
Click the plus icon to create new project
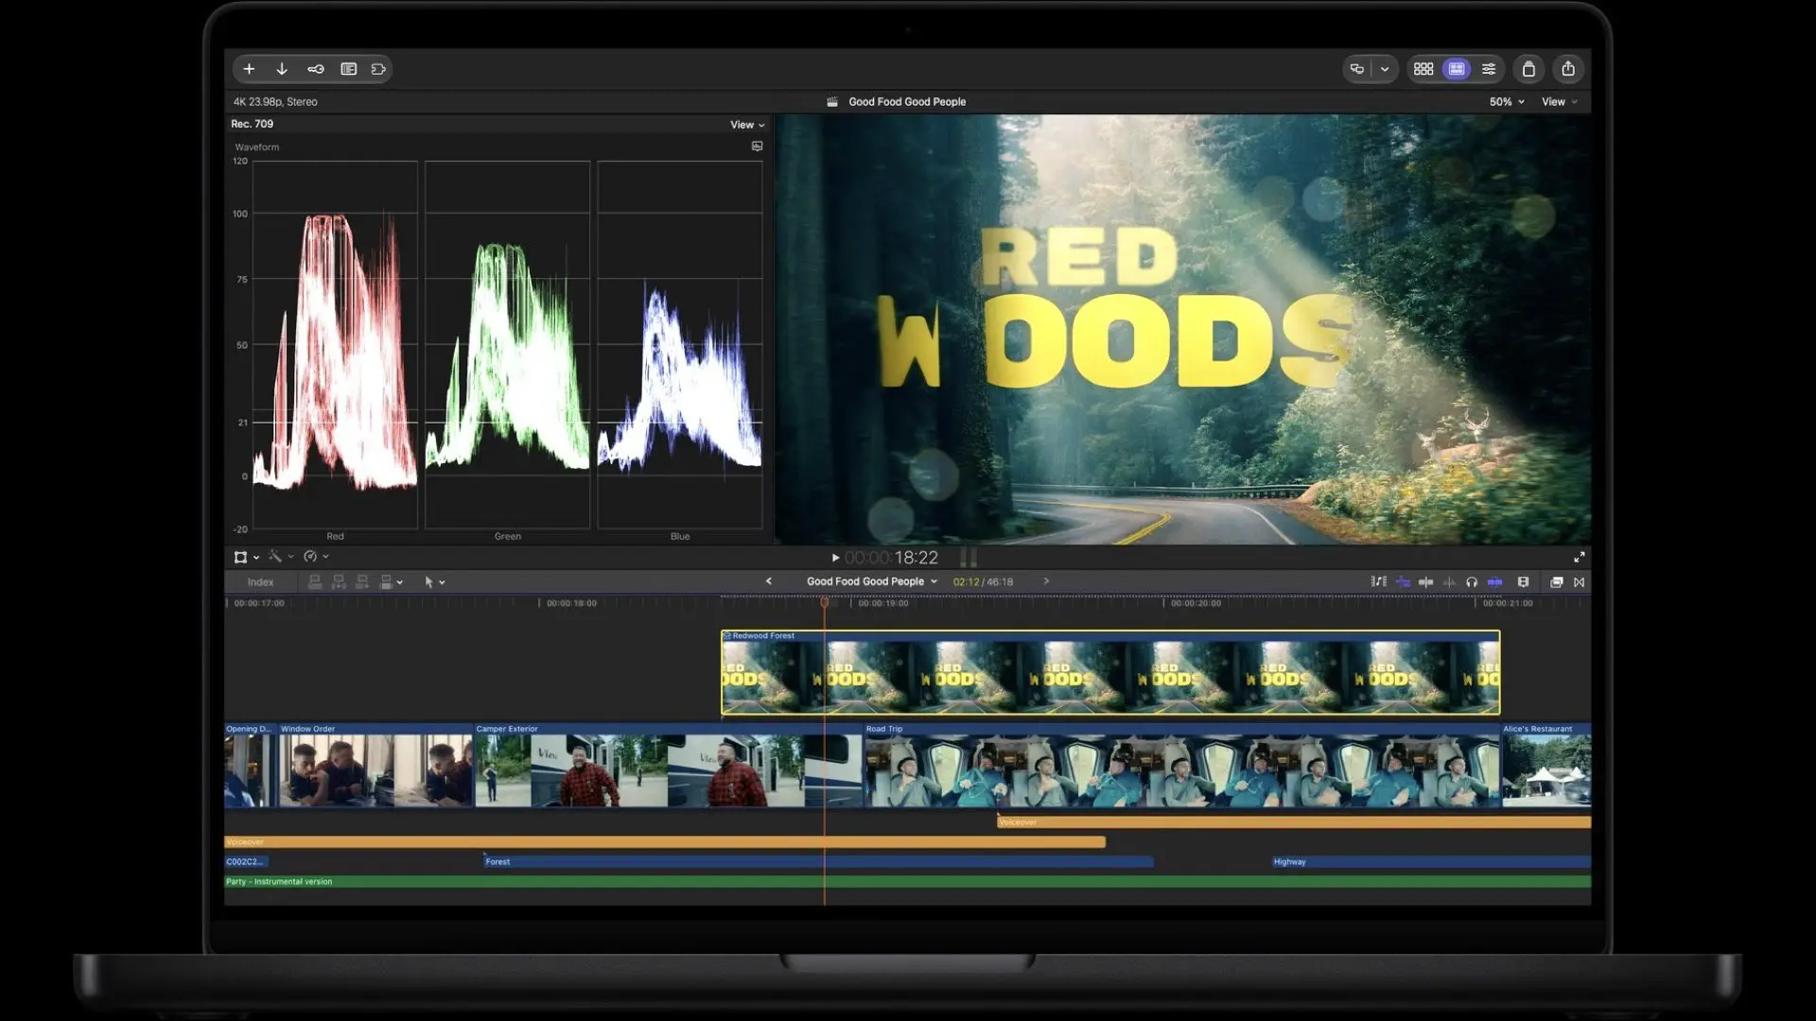point(249,69)
